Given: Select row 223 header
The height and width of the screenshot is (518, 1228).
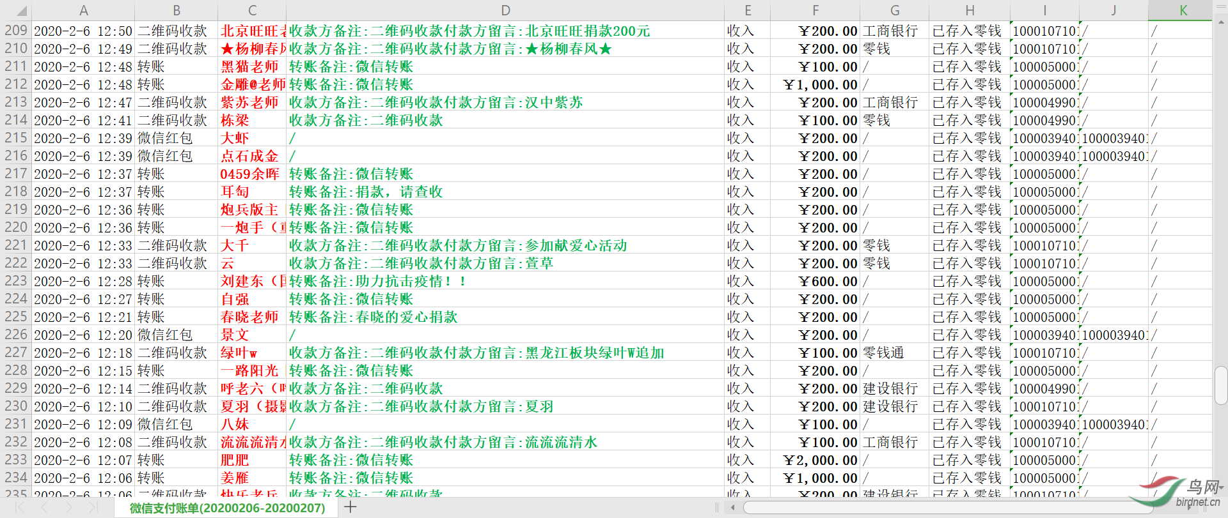Looking at the screenshot, I should coord(16,281).
